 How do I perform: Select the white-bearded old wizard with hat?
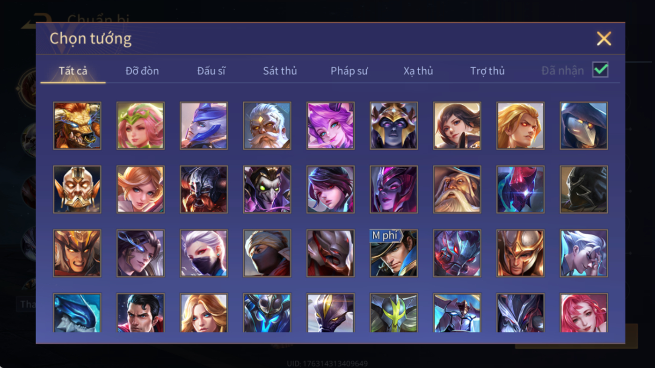pos(457,189)
